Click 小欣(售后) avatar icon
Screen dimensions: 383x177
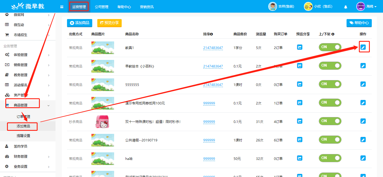(308, 6)
